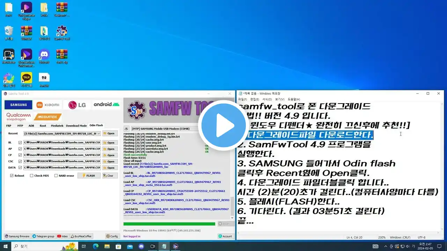Open the Discord desktop shortcut
The image size is (447, 251).
point(44,56)
